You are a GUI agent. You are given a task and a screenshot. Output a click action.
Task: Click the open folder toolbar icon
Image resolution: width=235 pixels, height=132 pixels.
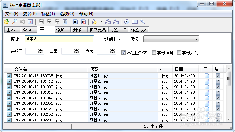click(7, 22)
